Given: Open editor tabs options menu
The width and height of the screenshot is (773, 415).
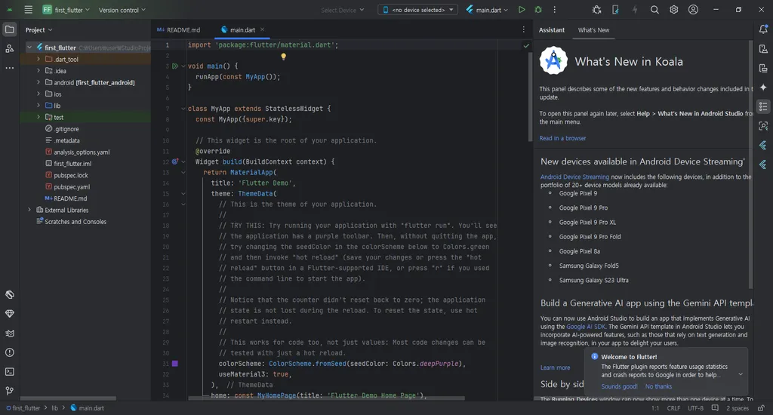Looking at the screenshot, I should point(524,29).
